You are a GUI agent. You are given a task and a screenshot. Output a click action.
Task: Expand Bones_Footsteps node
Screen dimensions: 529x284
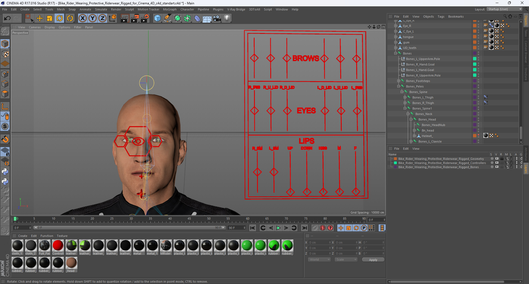(x=398, y=81)
